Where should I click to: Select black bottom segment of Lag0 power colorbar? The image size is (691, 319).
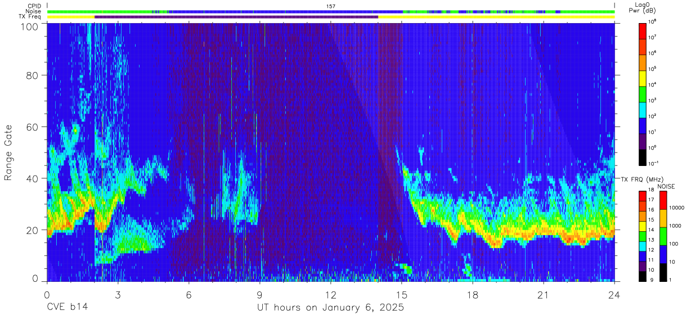(643, 158)
